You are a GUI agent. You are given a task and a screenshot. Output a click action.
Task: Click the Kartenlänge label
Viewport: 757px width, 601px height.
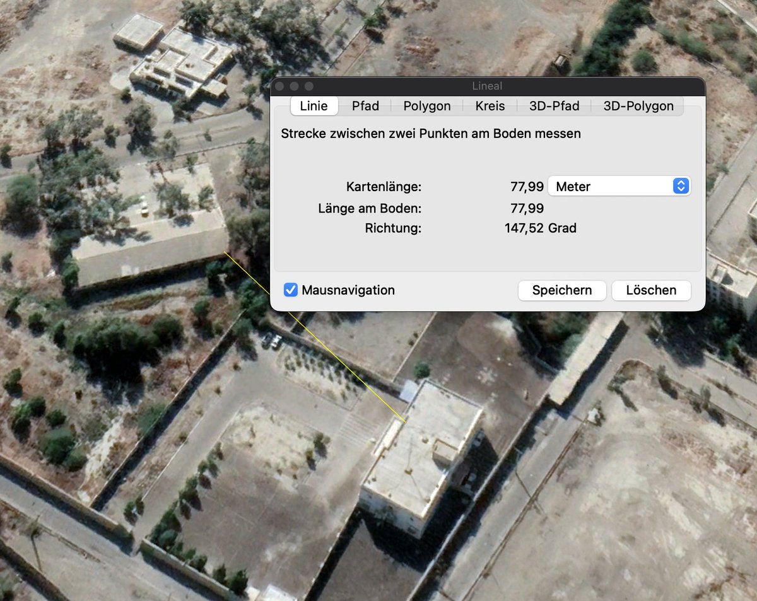(384, 187)
